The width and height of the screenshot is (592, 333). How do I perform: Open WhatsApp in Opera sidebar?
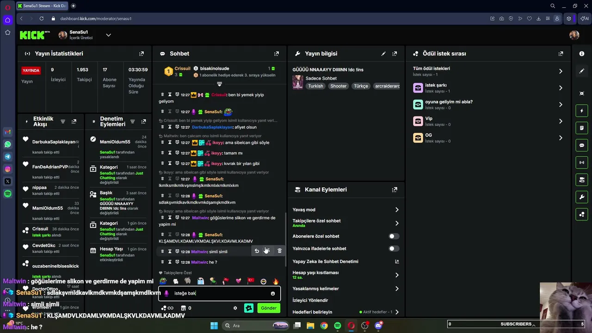[x=7, y=144]
